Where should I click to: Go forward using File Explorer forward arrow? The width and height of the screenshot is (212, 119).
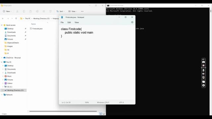(8, 19)
